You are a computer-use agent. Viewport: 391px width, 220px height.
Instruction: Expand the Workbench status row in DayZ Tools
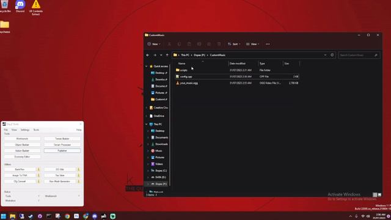click(x=79, y=196)
